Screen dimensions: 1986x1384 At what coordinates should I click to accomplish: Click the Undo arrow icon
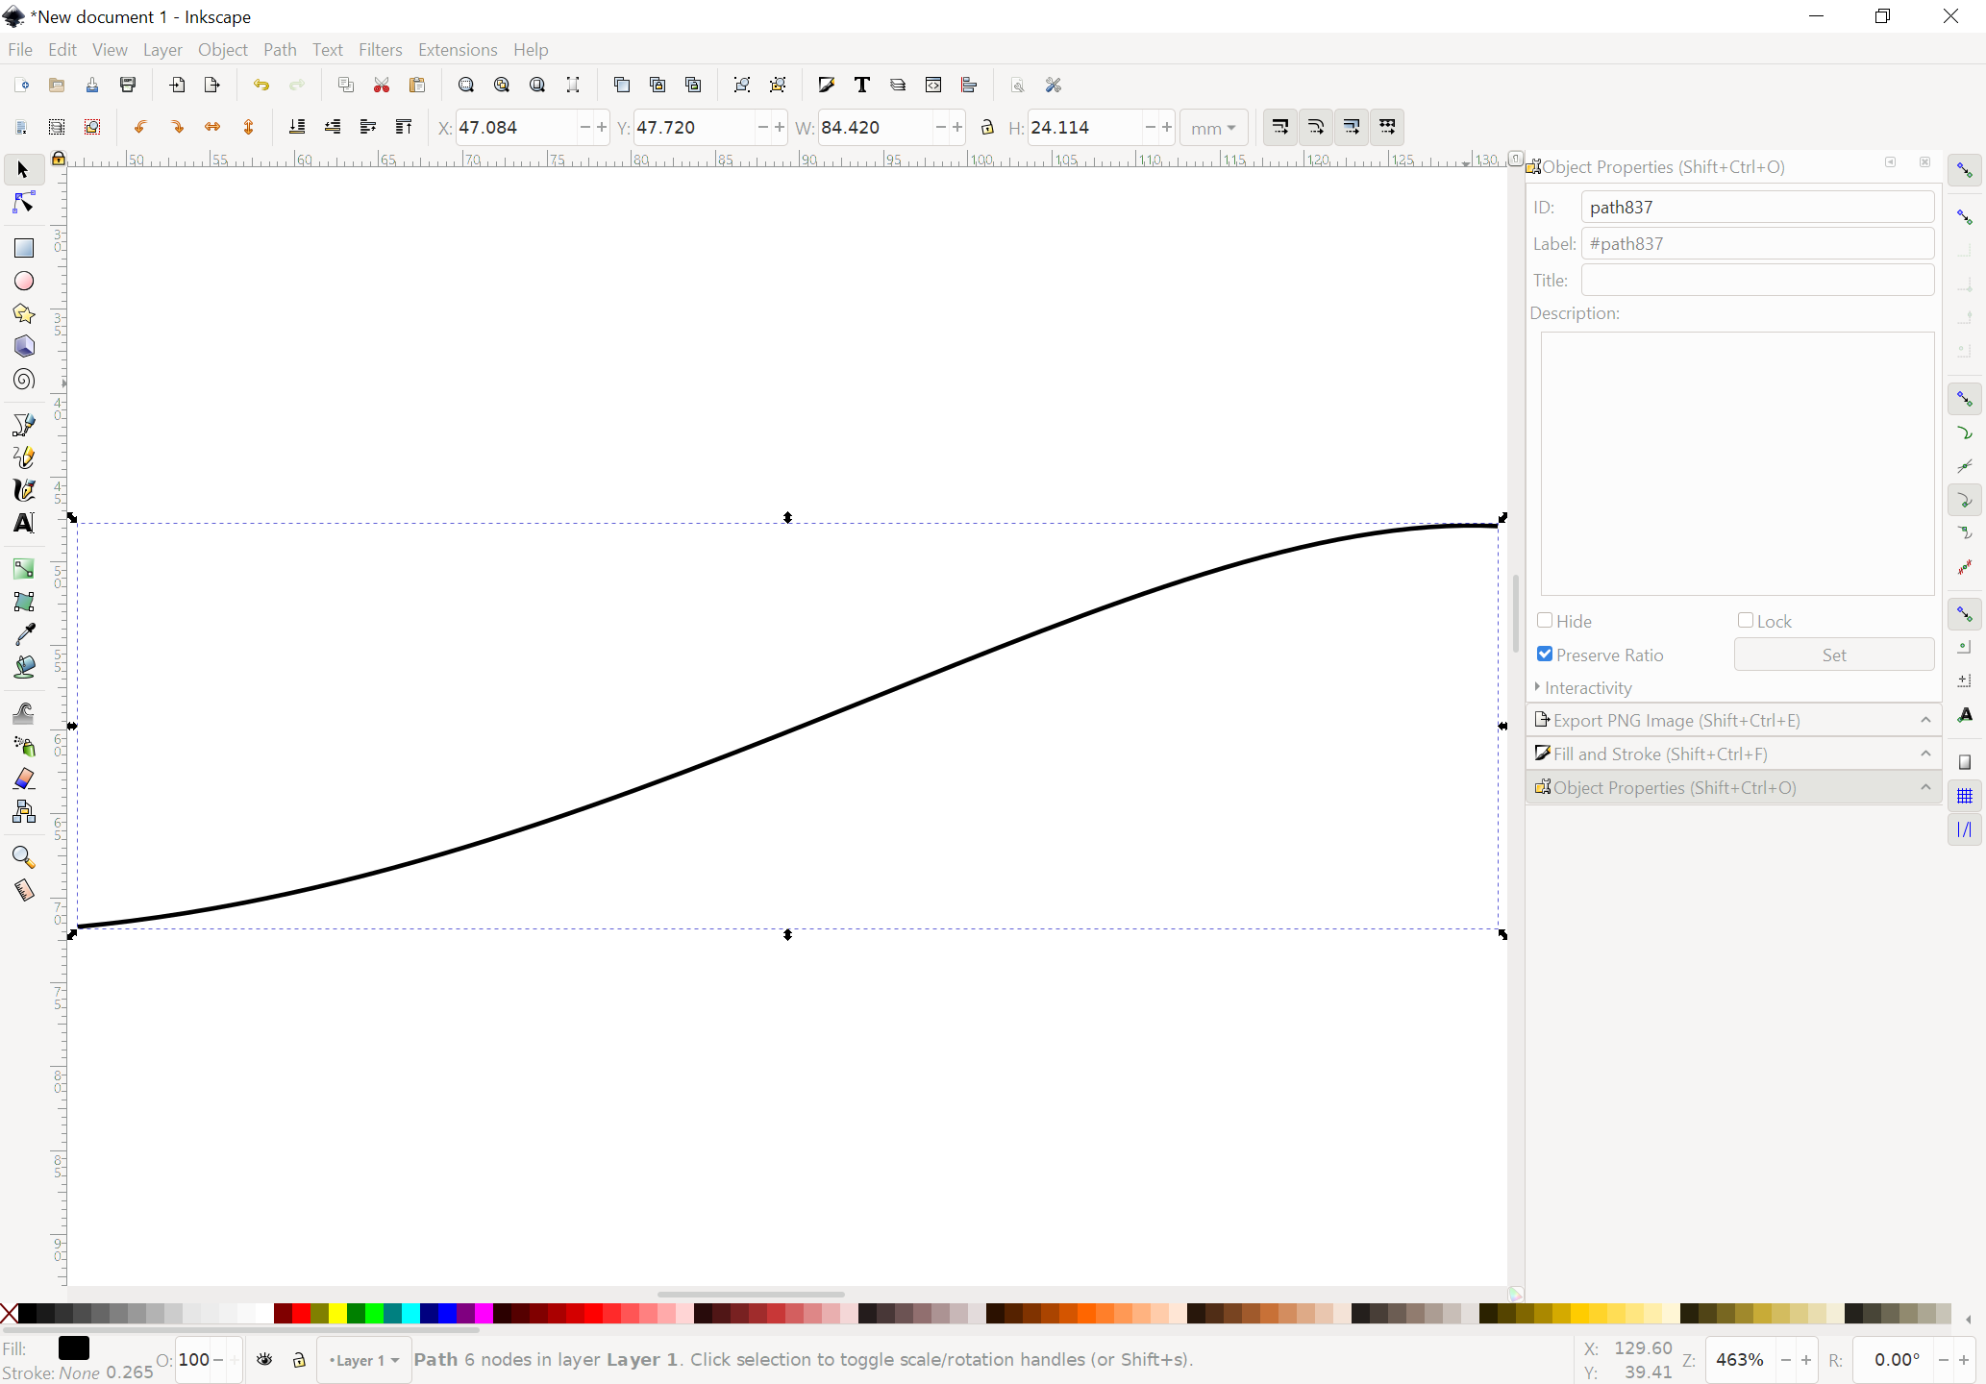[x=261, y=85]
